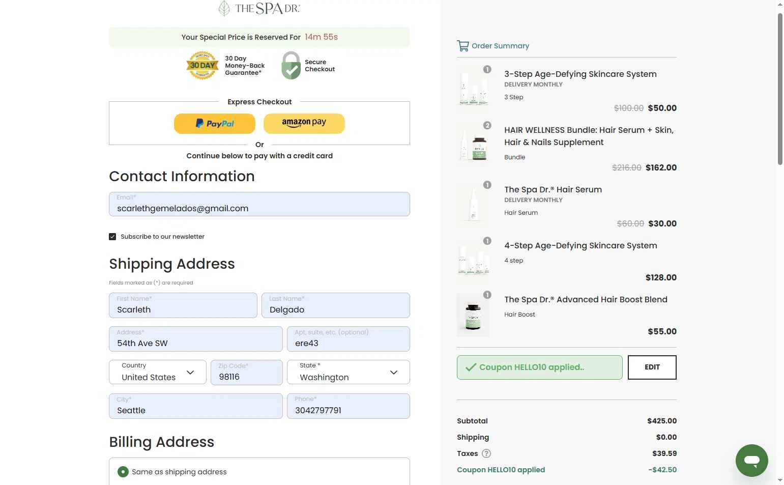784x485 pixels.
Task: Click the Phone field
Action: pyautogui.click(x=349, y=406)
